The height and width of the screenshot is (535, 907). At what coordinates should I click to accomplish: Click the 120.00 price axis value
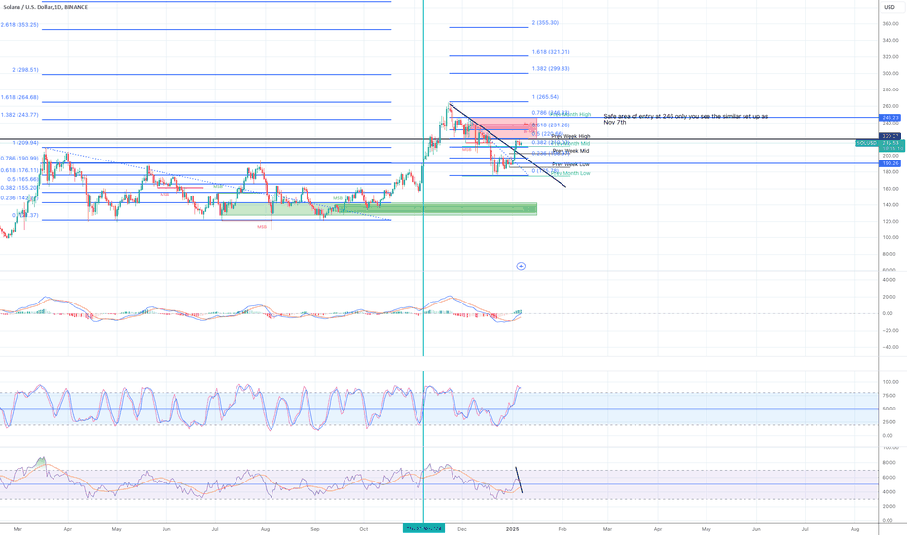tap(890, 222)
